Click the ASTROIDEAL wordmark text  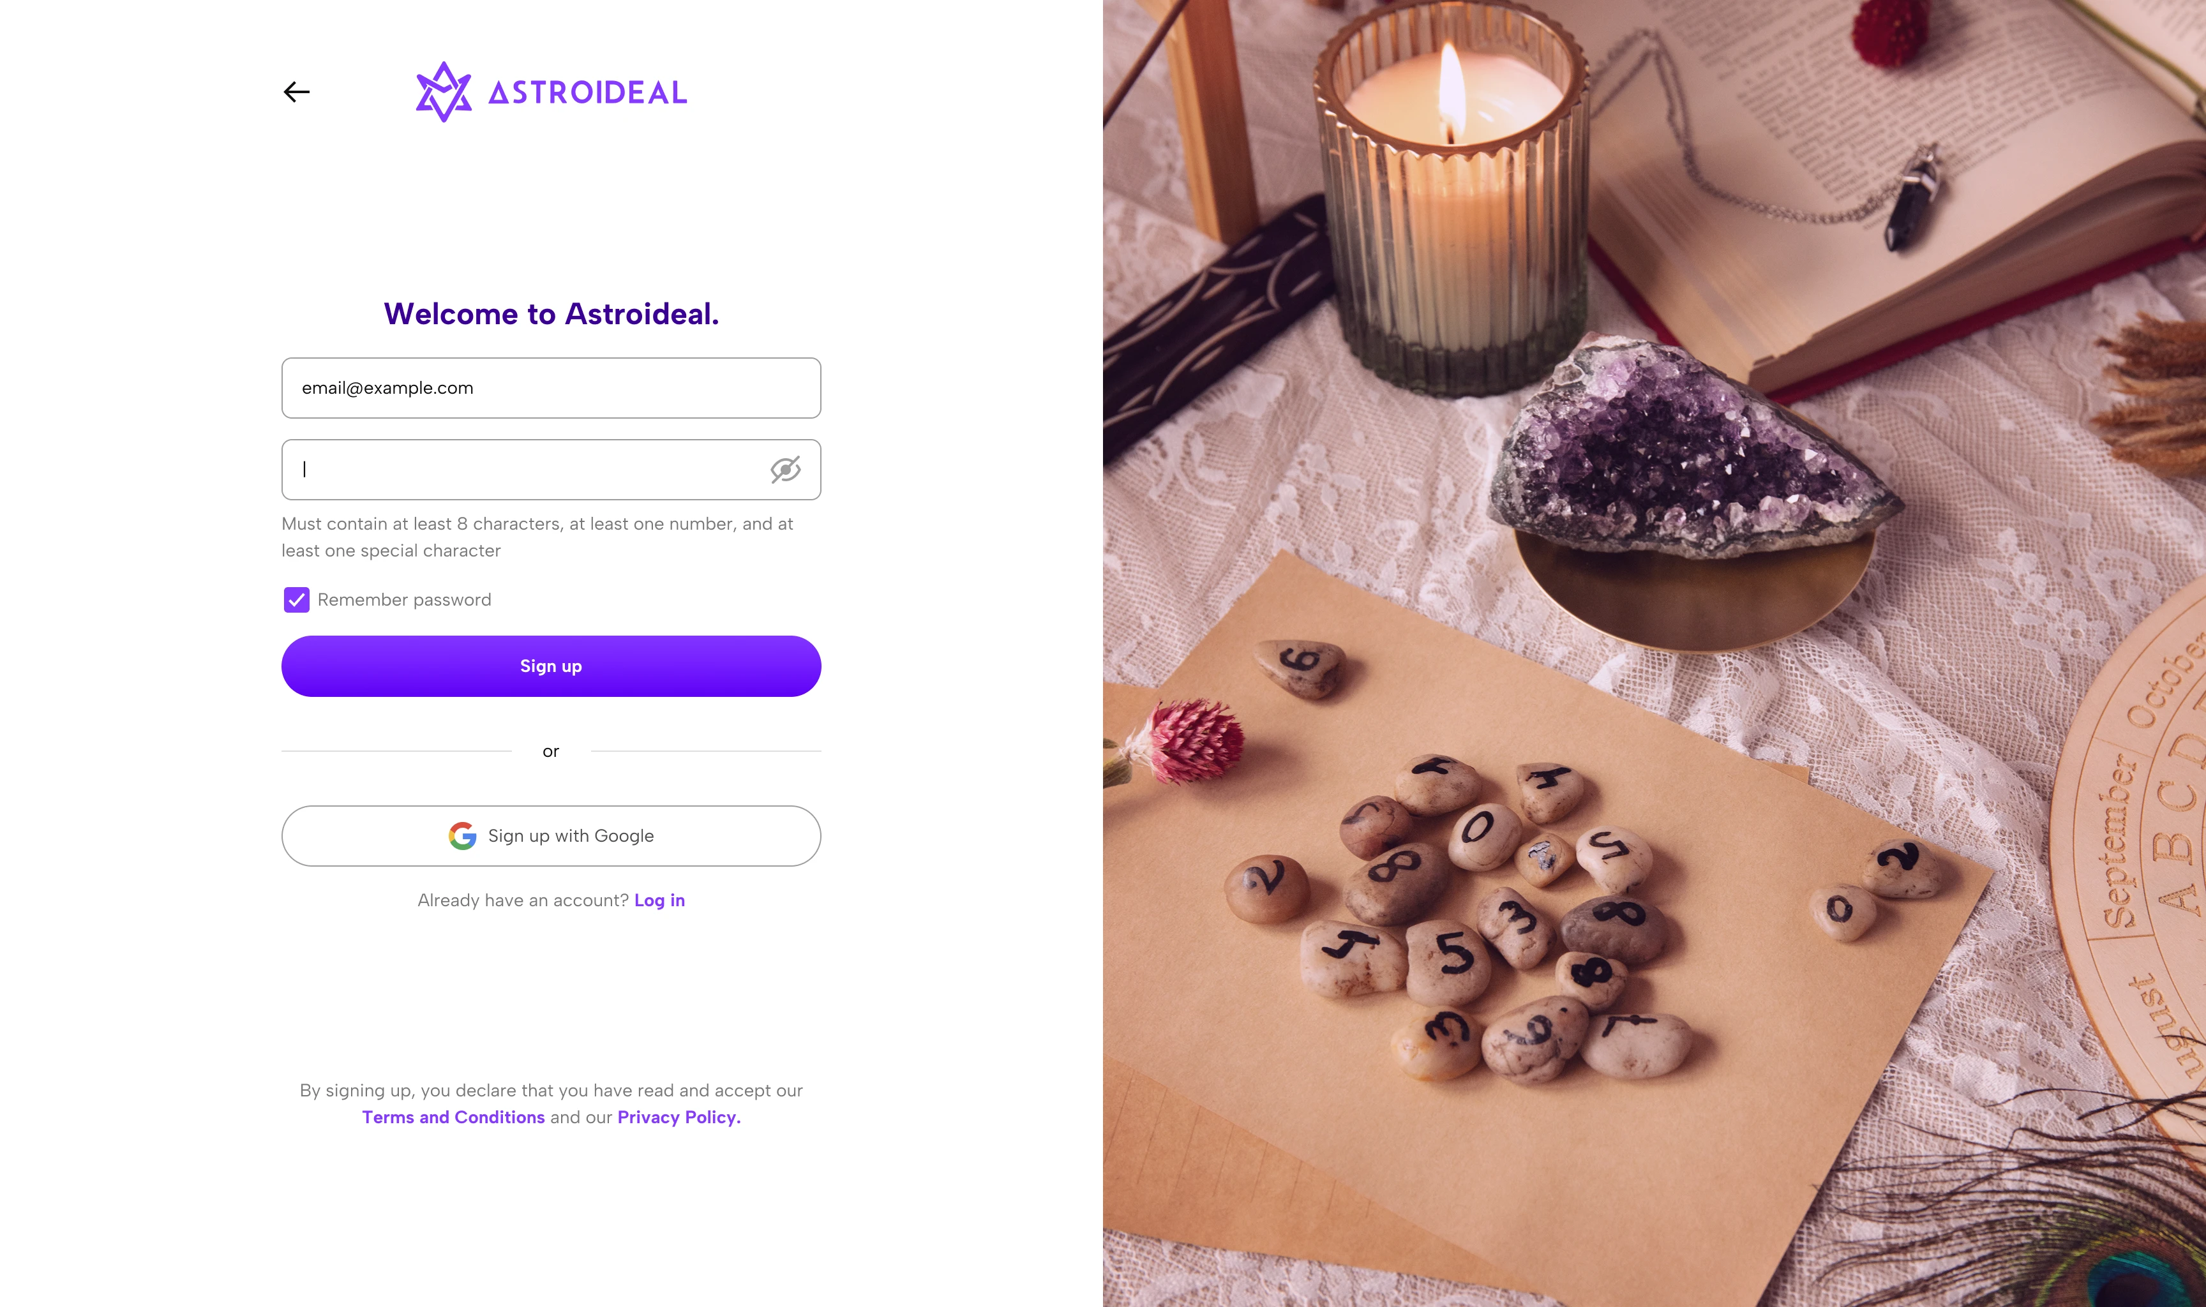pyautogui.click(x=587, y=93)
